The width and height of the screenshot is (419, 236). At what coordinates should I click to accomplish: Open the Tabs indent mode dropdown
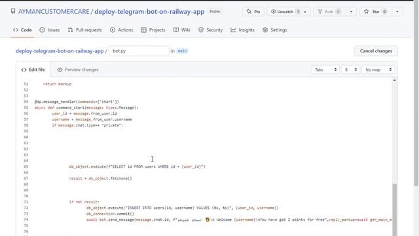click(x=325, y=69)
